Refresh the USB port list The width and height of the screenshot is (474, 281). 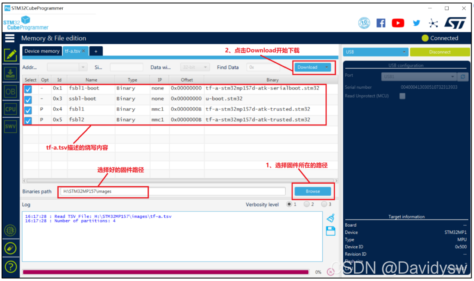pos(463,77)
